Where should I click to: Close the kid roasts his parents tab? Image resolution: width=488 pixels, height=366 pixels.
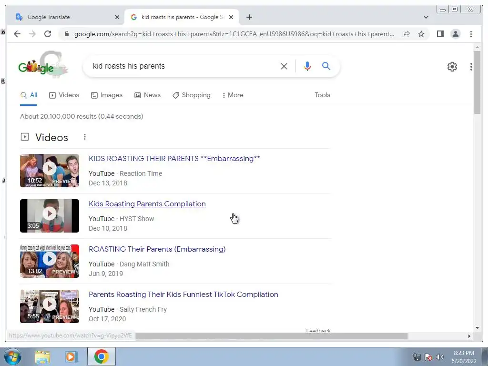point(231,17)
